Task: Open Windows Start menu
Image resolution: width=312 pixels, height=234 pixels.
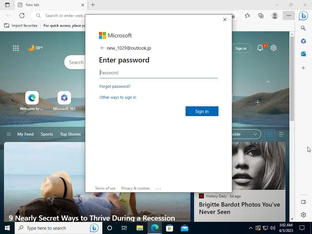Action: tap(7, 228)
